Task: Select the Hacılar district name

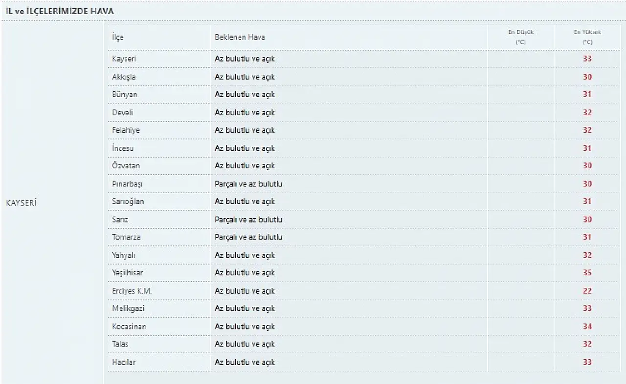Action: (124, 362)
